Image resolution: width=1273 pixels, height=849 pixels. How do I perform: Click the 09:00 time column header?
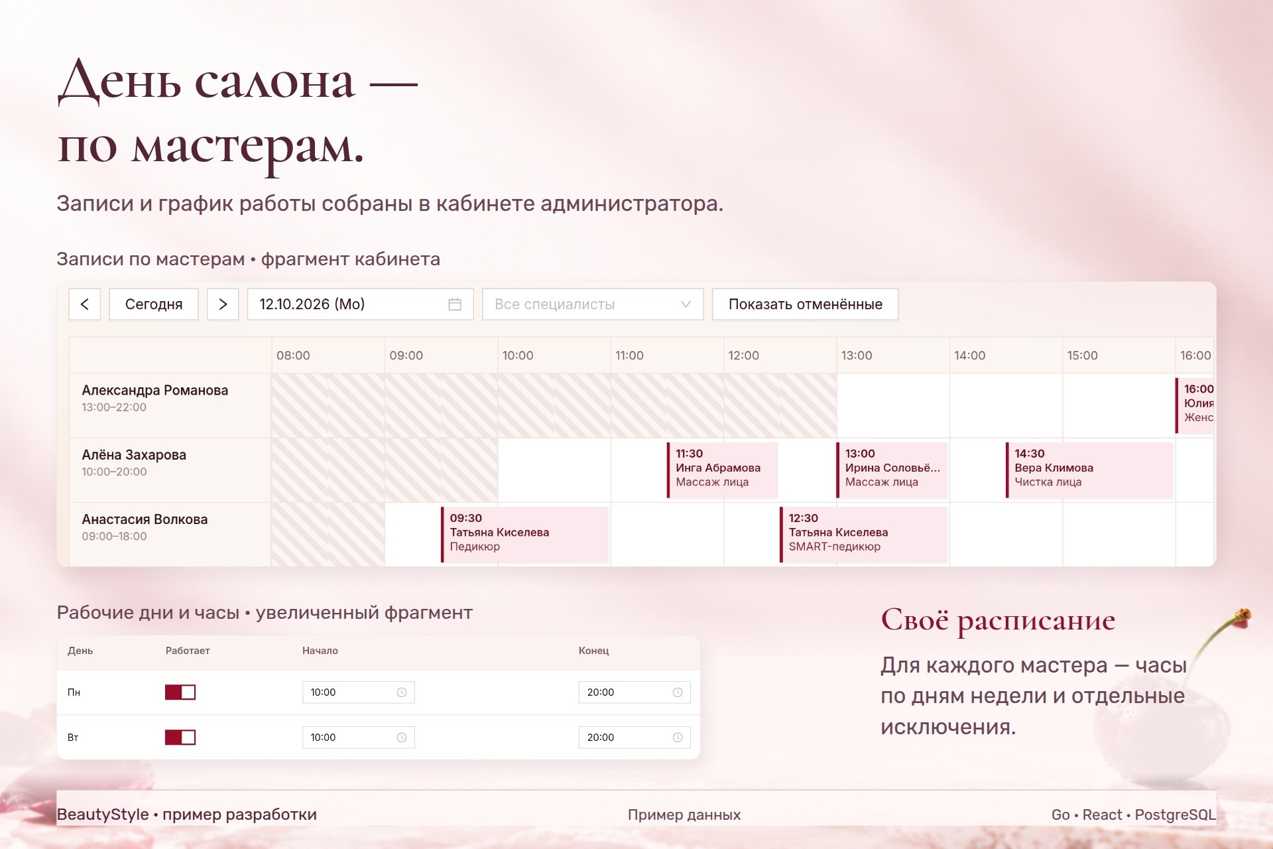tap(406, 356)
